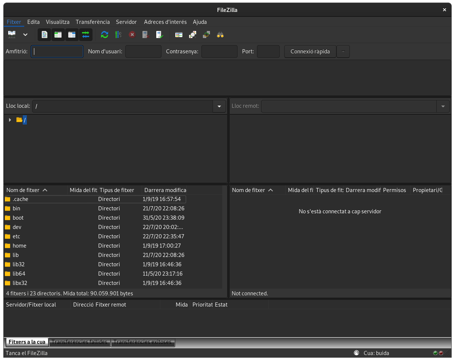Screen dimensions: 455x361
Task: Cancel the current operation
Action: pyautogui.click(x=132, y=35)
